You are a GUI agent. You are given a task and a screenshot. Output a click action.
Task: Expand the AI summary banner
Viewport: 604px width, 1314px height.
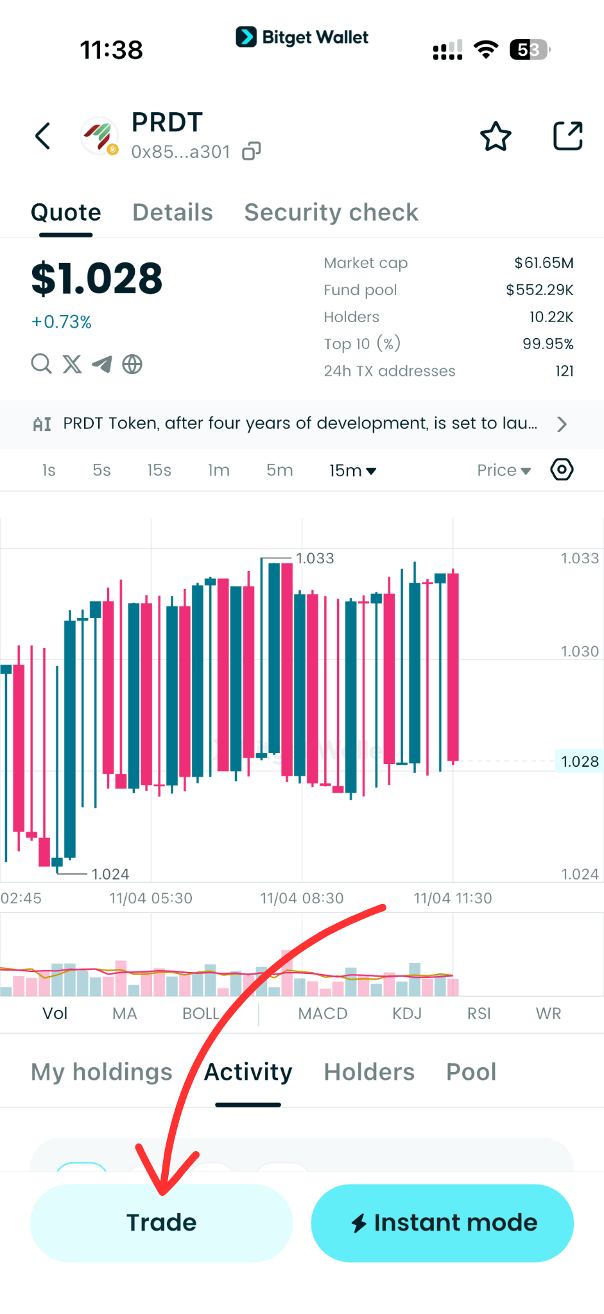302,423
